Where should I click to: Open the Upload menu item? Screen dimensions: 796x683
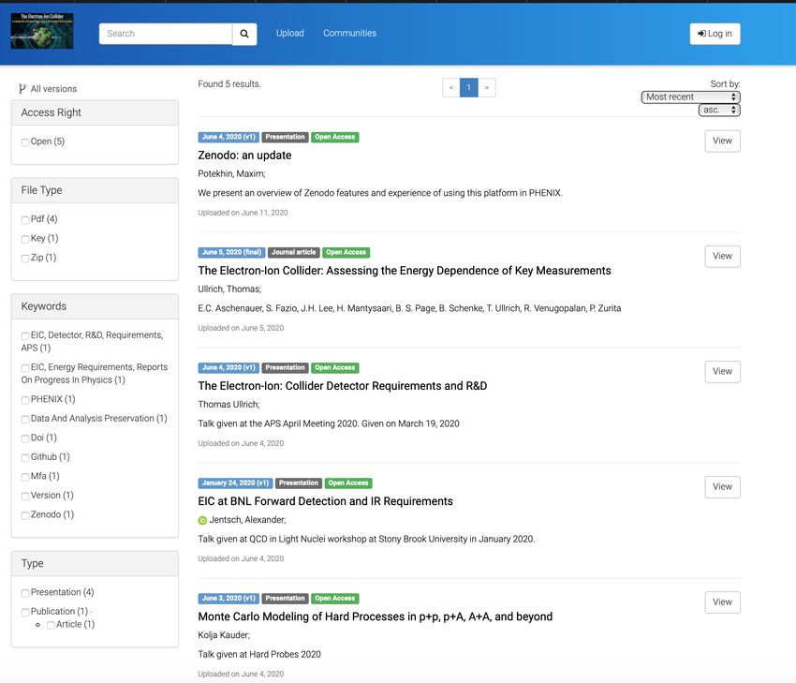point(289,34)
